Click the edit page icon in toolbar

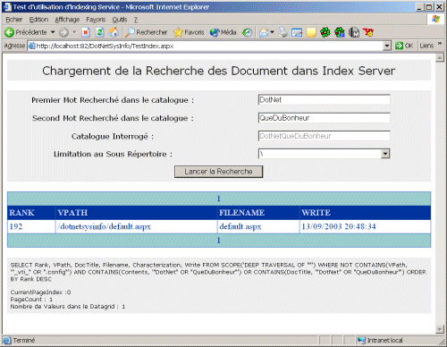(x=297, y=32)
